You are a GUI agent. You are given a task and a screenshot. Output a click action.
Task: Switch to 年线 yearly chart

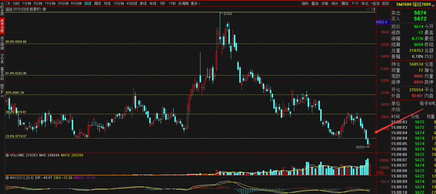coord(153,4)
